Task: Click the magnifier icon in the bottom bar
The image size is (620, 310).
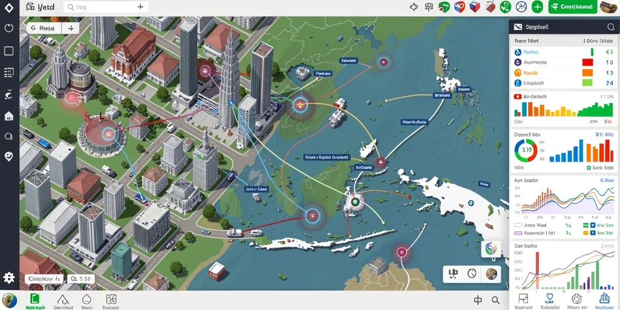Action: pyautogui.click(x=495, y=301)
